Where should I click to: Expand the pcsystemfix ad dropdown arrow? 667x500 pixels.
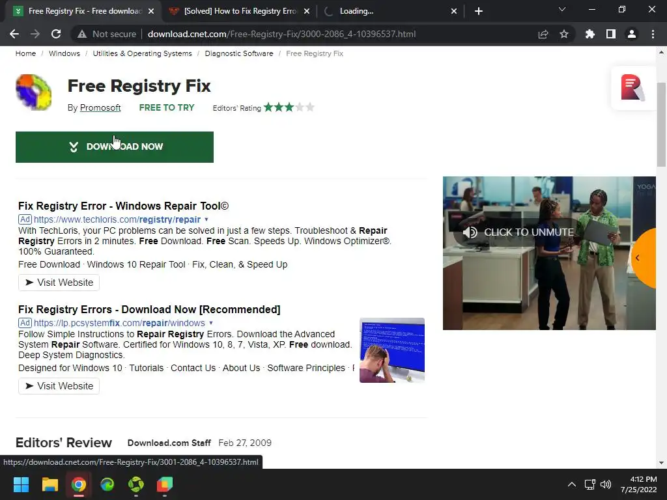(211, 323)
